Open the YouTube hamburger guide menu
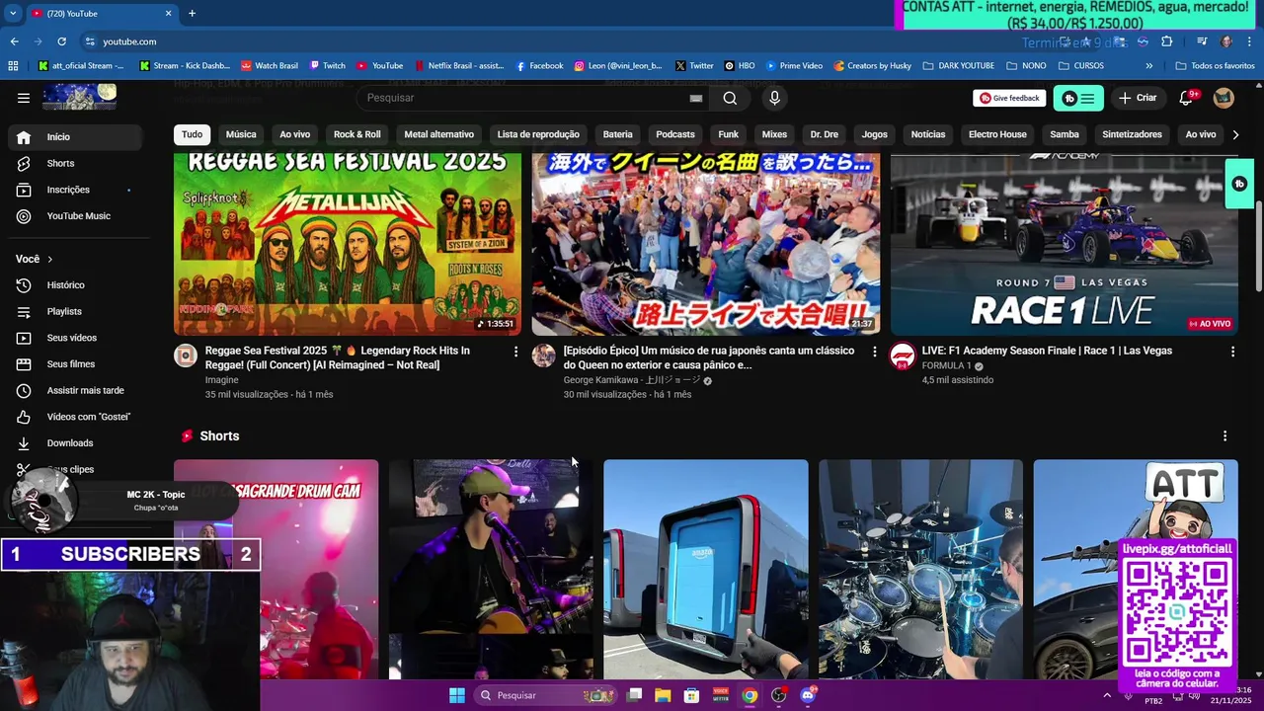Viewport: 1264px width, 711px height. (x=24, y=98)
